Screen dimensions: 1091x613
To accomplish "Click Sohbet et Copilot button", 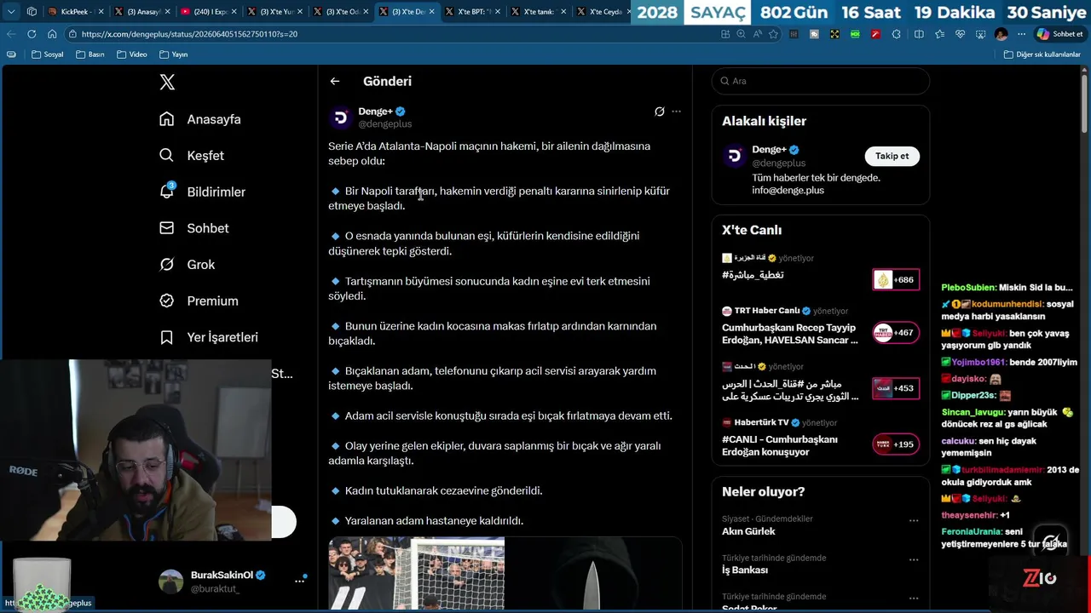I will 1059,34.
